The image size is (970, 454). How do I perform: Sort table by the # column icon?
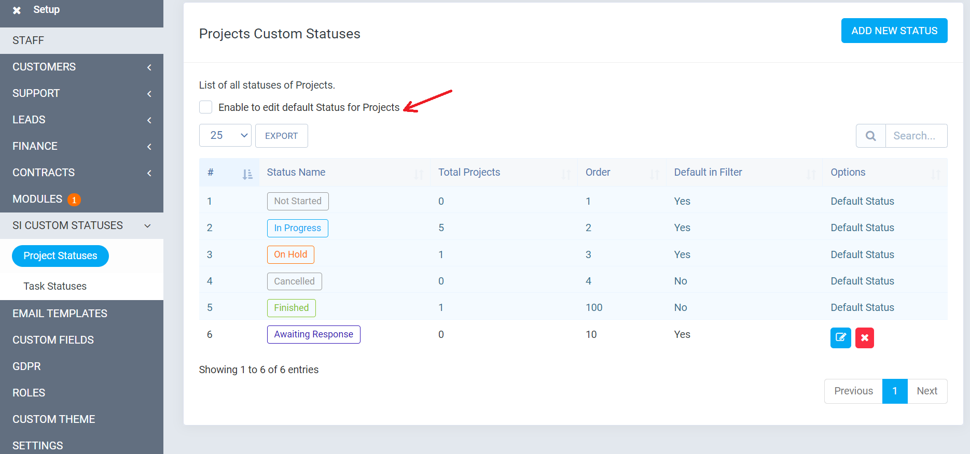(x=247, y=174)
